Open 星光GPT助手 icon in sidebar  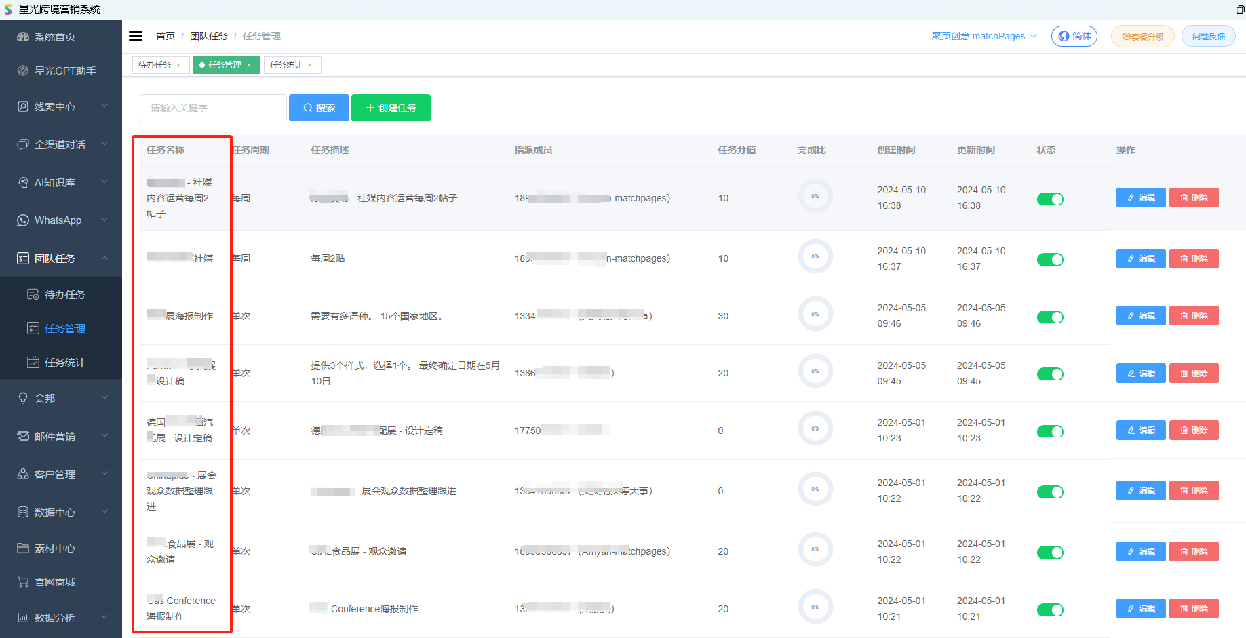pos(23,71)
